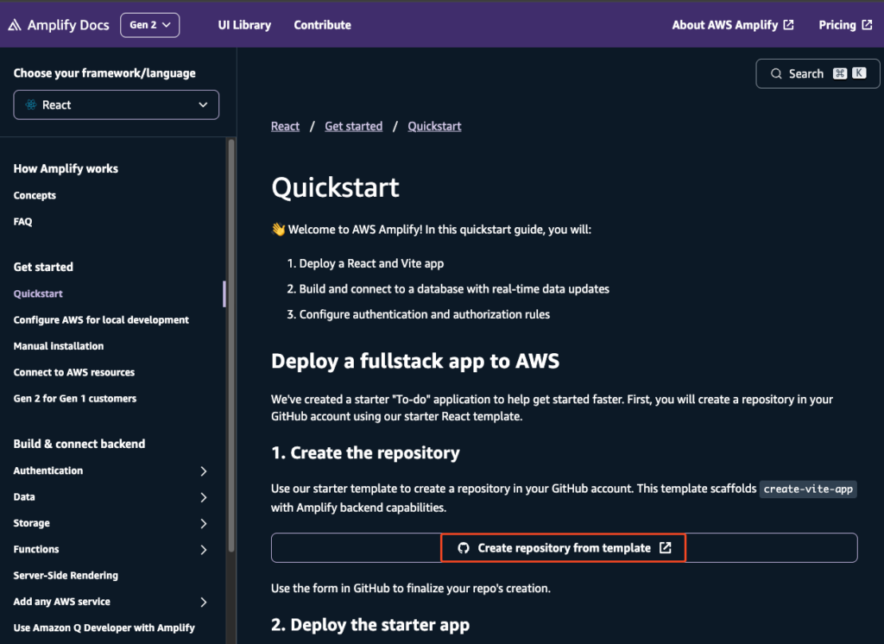This screenshot has height=644, width=884.
Task: Click the Get started breadcrumb link
Action: [353, 126]
